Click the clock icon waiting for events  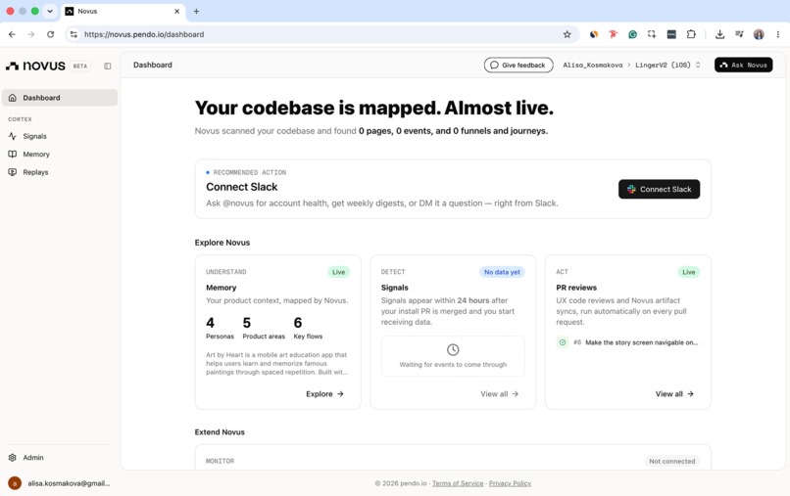[x=453, y=349]
